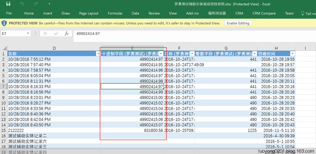Click cell 2016-10-28 20:43
316x154 pixels.
point(276,125)
